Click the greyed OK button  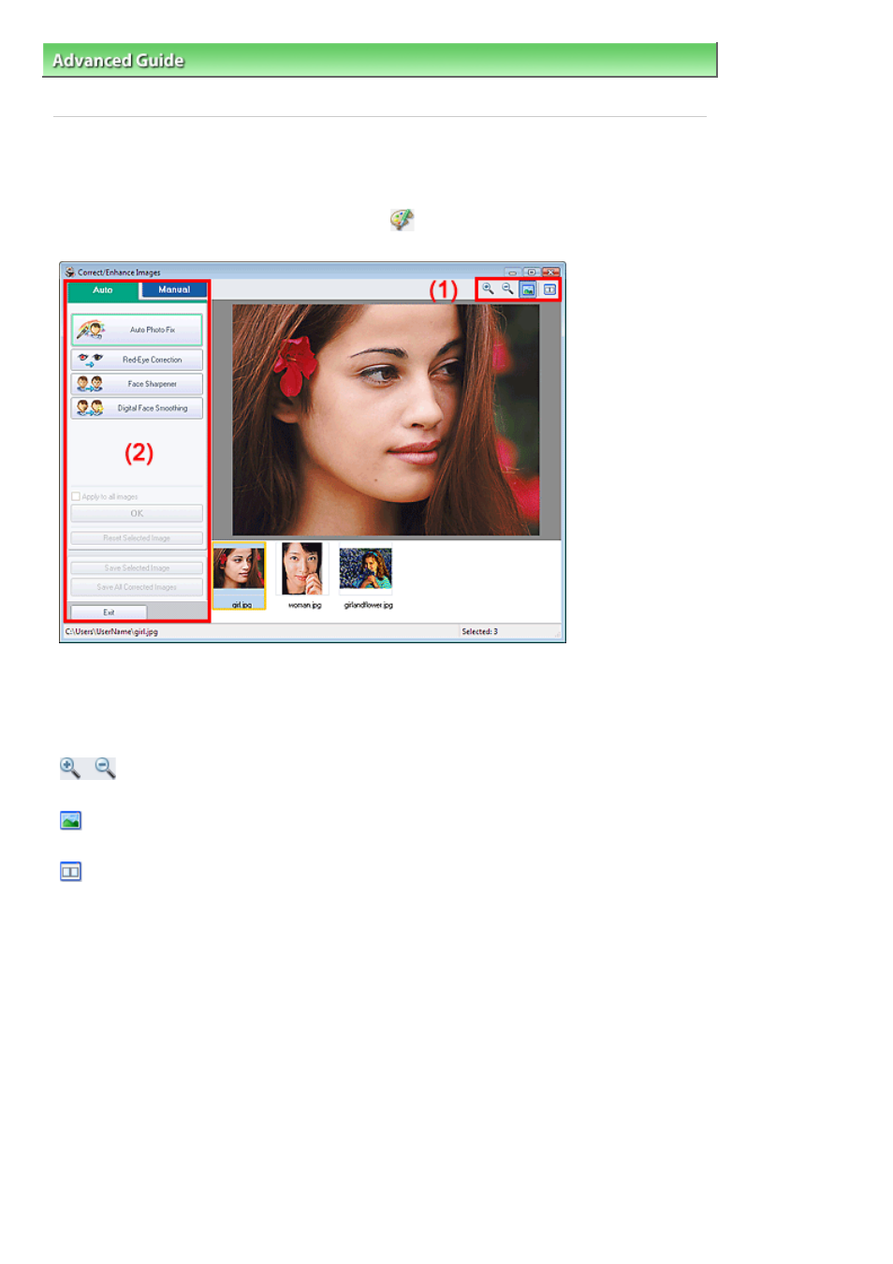(137, 514)
